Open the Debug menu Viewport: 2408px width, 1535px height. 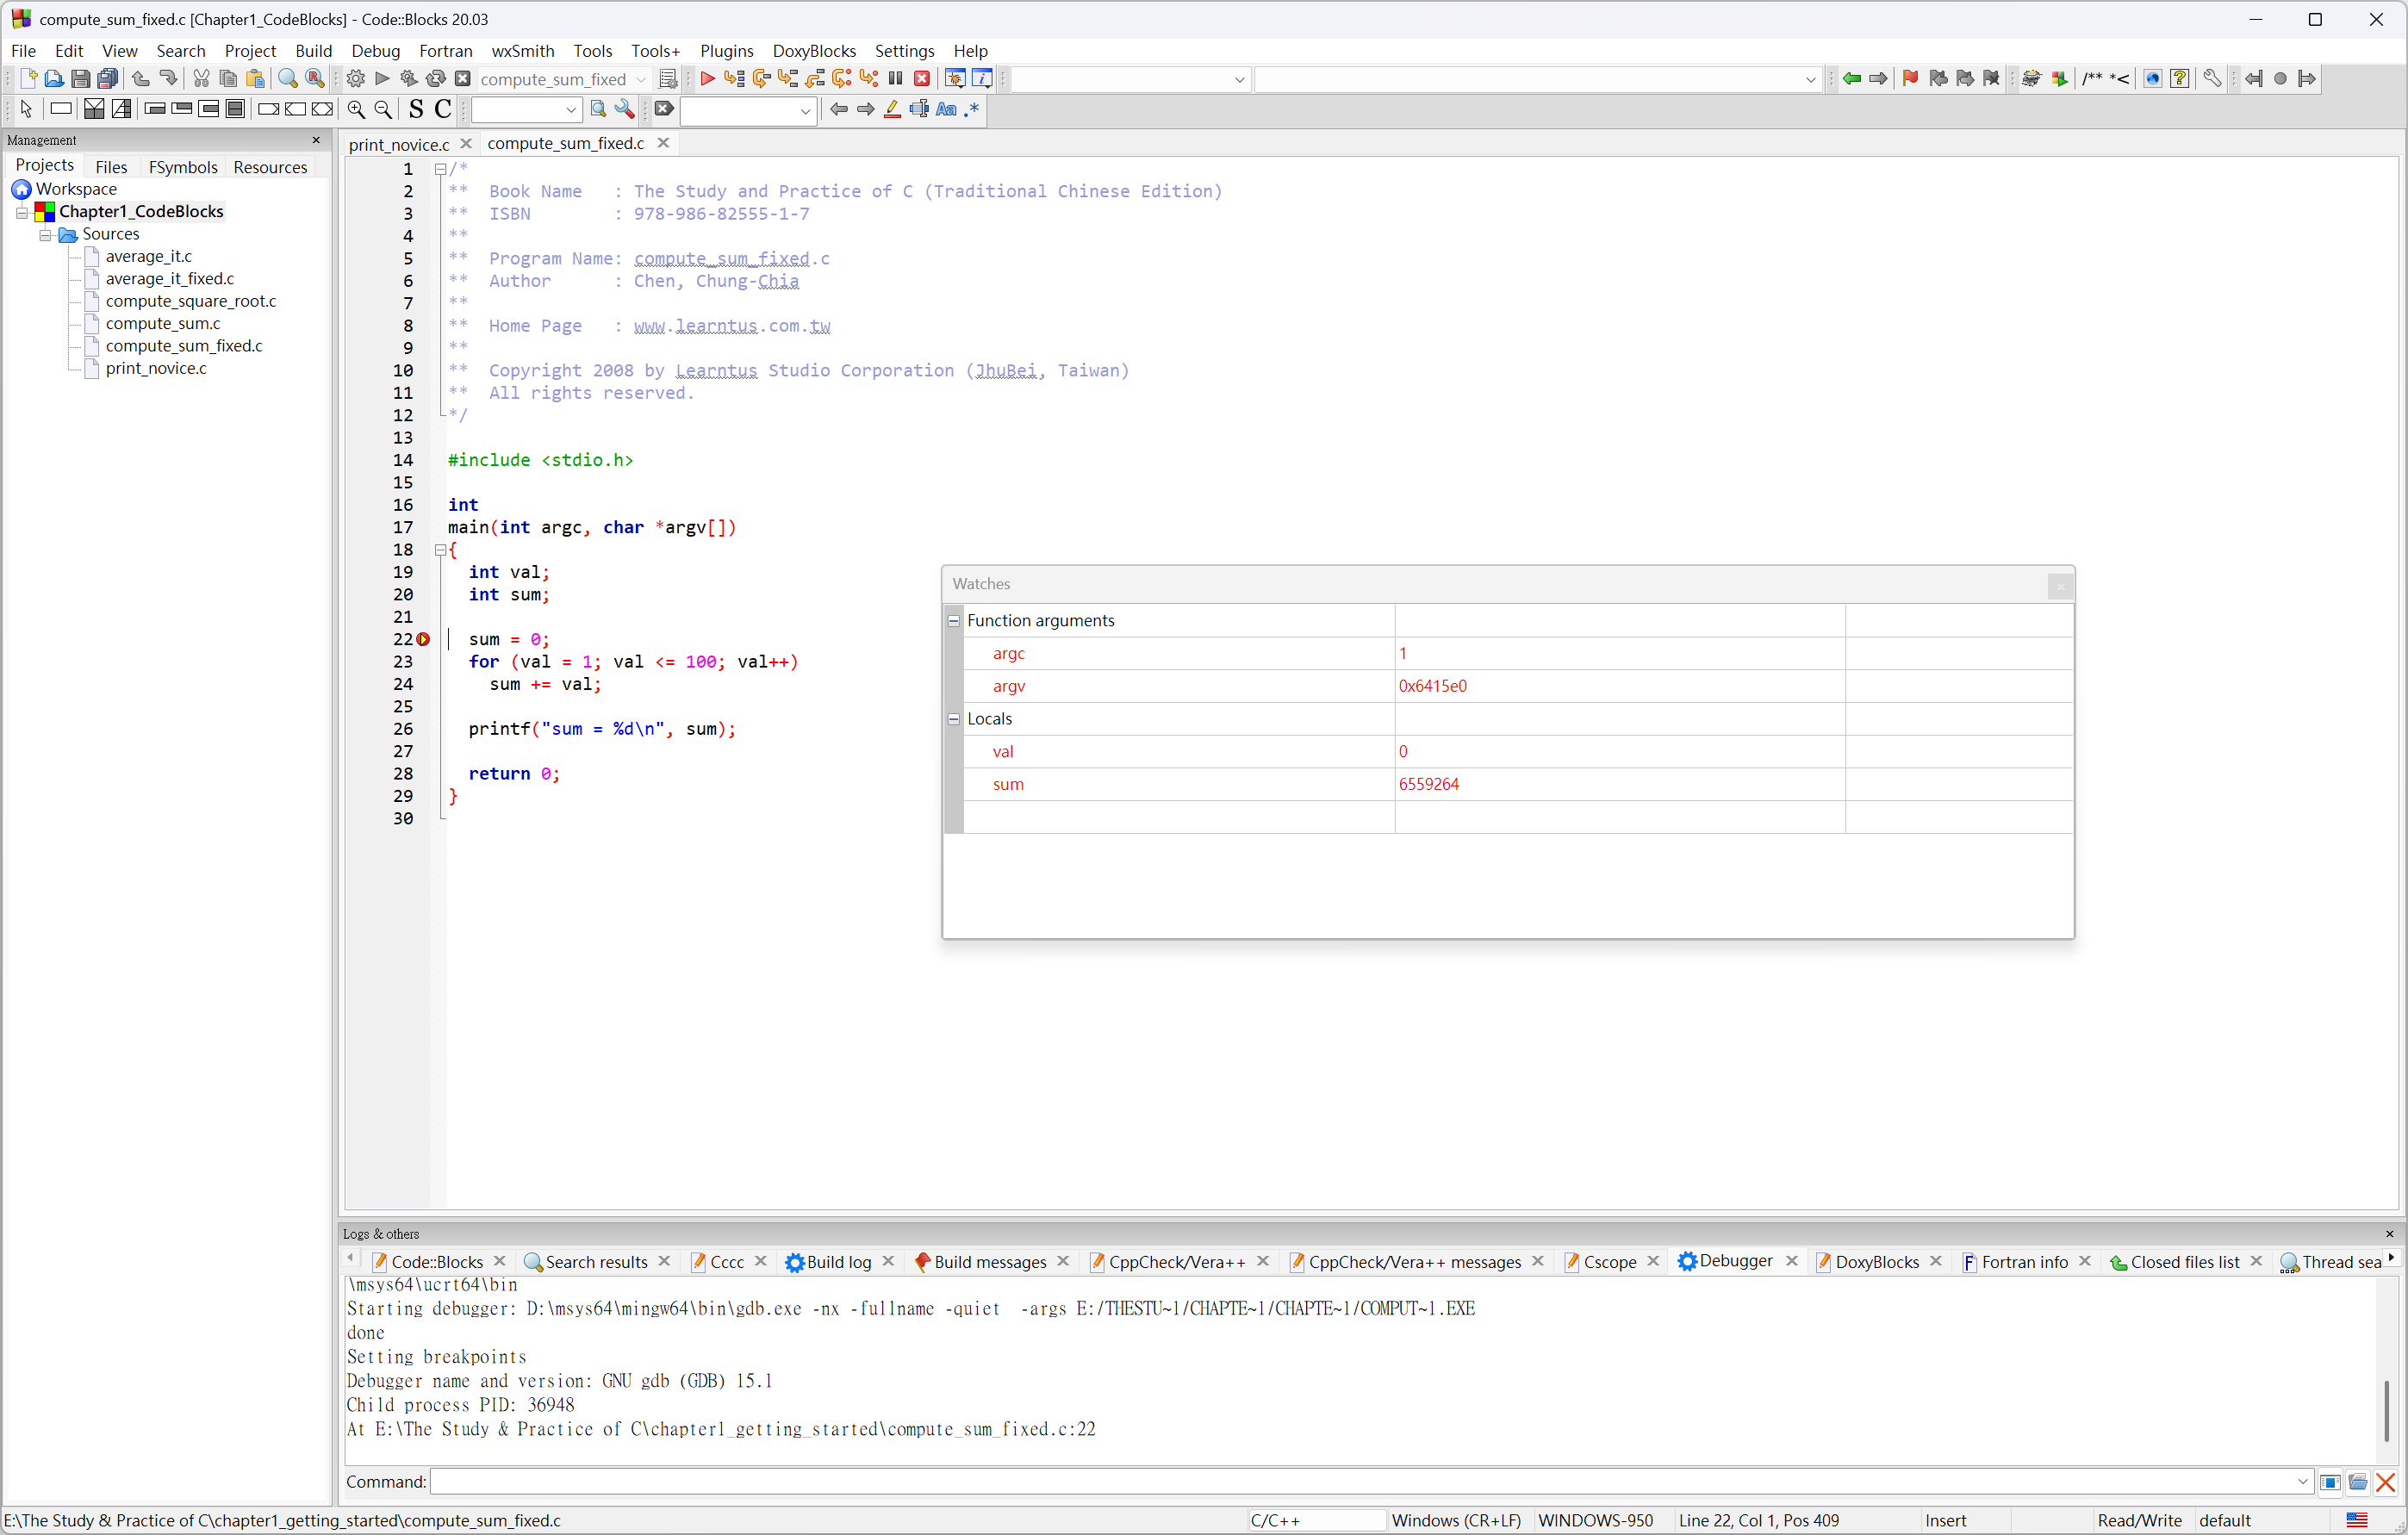click(375, 51)
